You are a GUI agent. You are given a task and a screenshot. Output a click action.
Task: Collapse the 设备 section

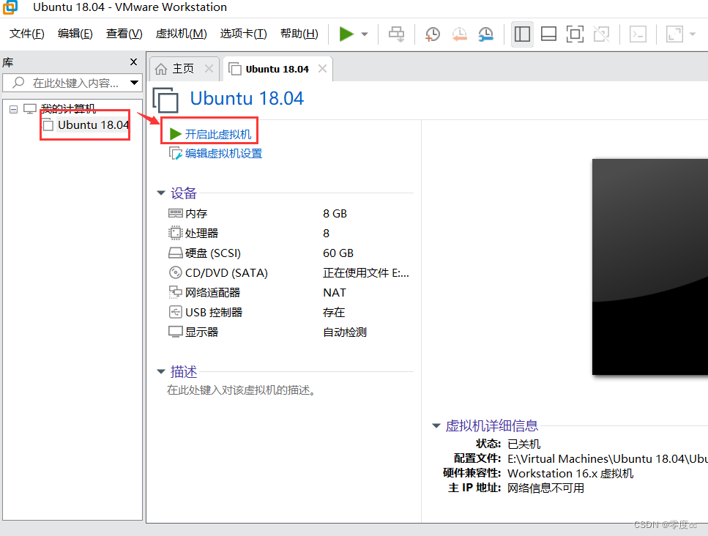pos(160,193)
